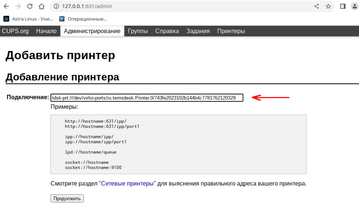The width and height of the screenshot is (359, 203).
Task: Share this page using share icon
Action: [317, 6]
